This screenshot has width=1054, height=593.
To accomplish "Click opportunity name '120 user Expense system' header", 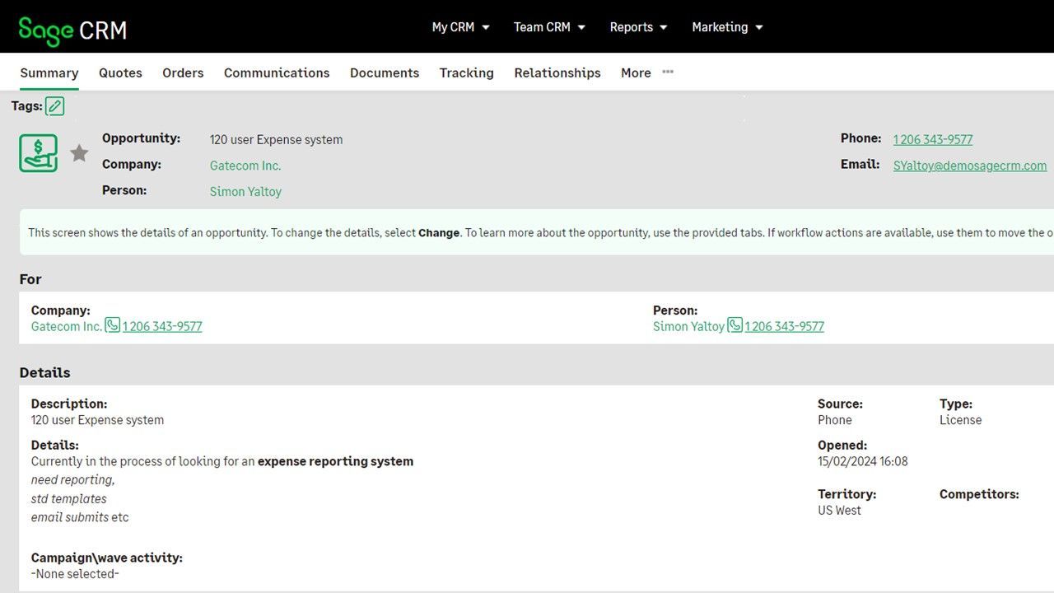I will point(276,140).
